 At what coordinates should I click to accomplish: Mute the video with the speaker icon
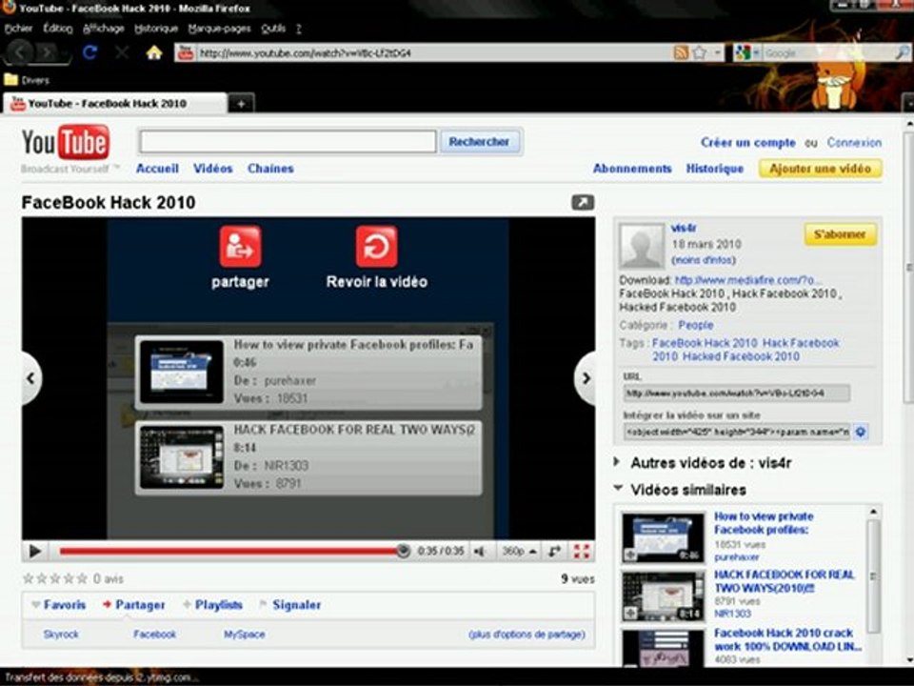click(480, 552)
